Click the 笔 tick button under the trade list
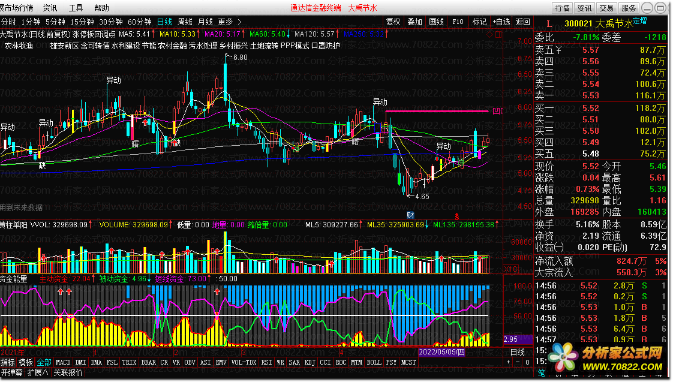Viewport: 673px width, 382px height. pyautogui.click(x=541, y=373)
